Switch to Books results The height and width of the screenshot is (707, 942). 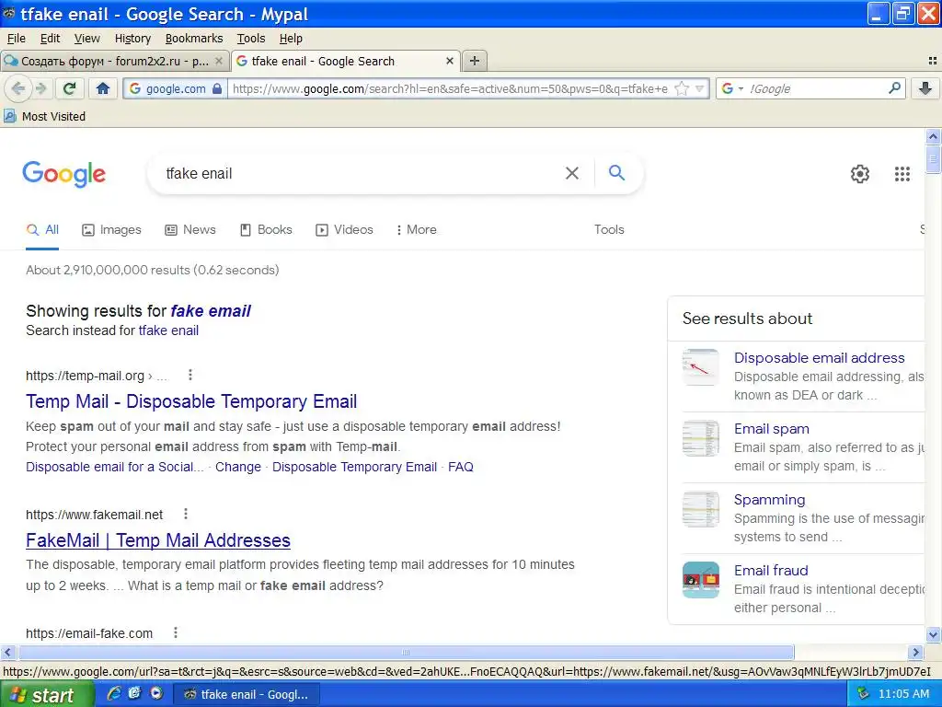[x=266, y=229]
